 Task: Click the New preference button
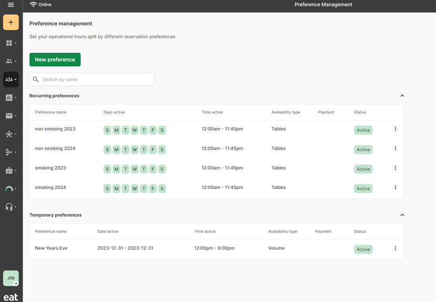[x=54, y=59]
